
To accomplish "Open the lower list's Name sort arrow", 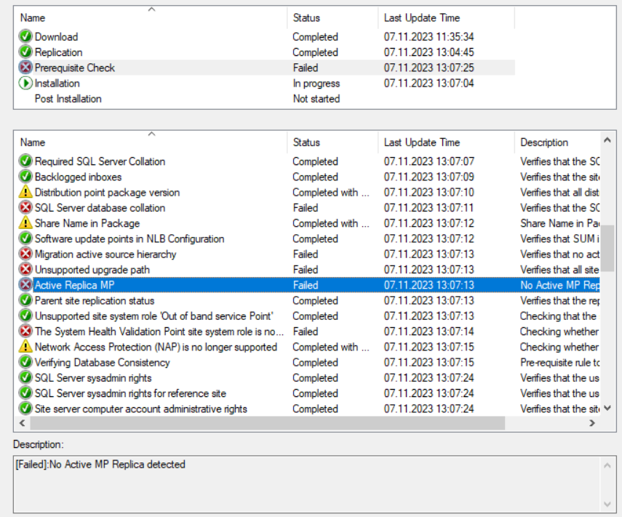I will (x=151, y=135).
